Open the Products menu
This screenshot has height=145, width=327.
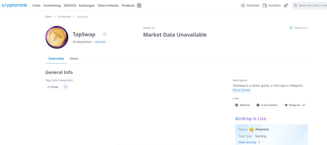[x=128, y=5]
